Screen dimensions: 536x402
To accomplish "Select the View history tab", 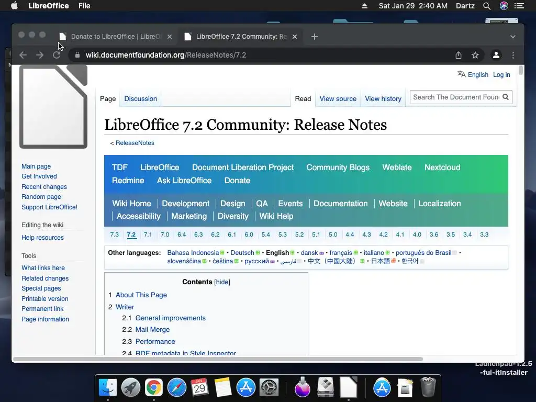I will coord(383,98).
